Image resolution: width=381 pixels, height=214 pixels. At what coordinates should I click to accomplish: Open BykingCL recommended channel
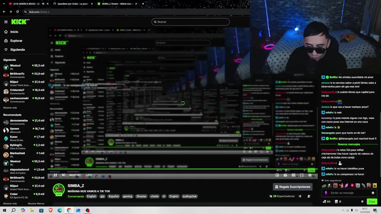click(x=24, y=147)
